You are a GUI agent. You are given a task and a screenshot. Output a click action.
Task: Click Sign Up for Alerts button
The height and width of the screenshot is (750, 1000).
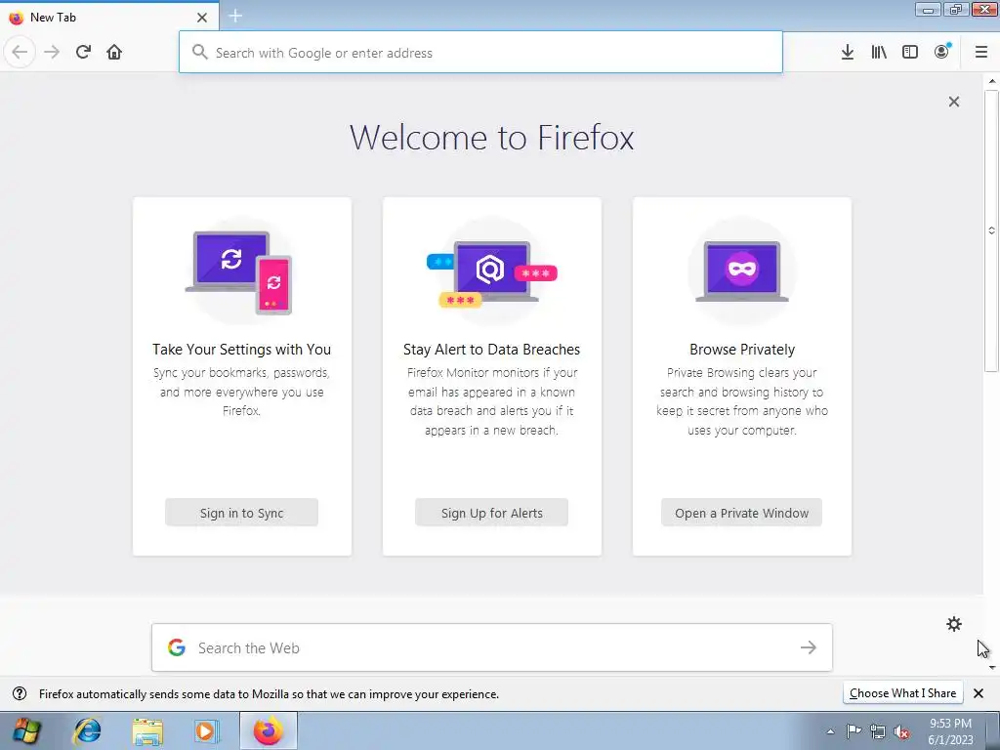point(492,513)
